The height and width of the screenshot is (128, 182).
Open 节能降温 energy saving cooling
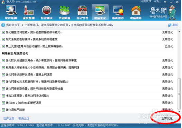tap(64, 12)
